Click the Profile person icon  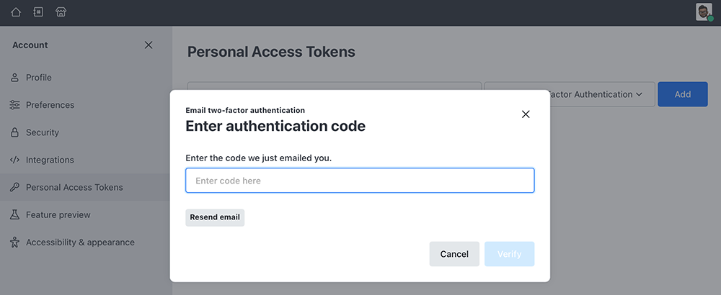(x=14, y=78)
